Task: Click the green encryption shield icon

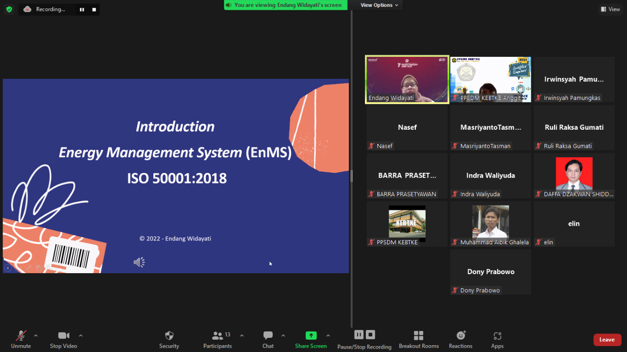Action: click(x=9, y=9)
